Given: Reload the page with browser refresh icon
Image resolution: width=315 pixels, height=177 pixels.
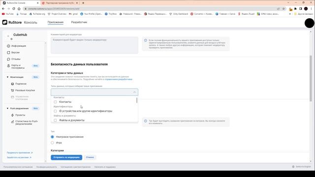Looking at the screenshot, I should 14,9.
